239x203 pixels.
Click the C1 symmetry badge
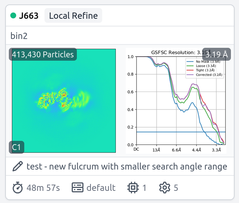pyautogui.click(x=17, y=147)
